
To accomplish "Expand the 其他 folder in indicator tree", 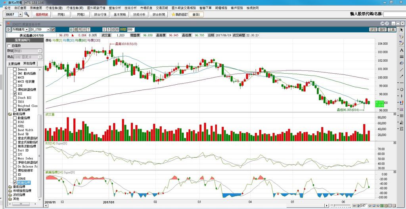I will (10, 199).
